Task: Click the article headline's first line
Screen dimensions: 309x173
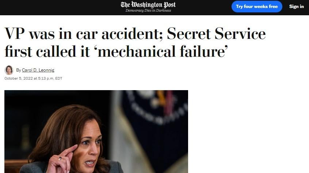Action: click(135, 34)
